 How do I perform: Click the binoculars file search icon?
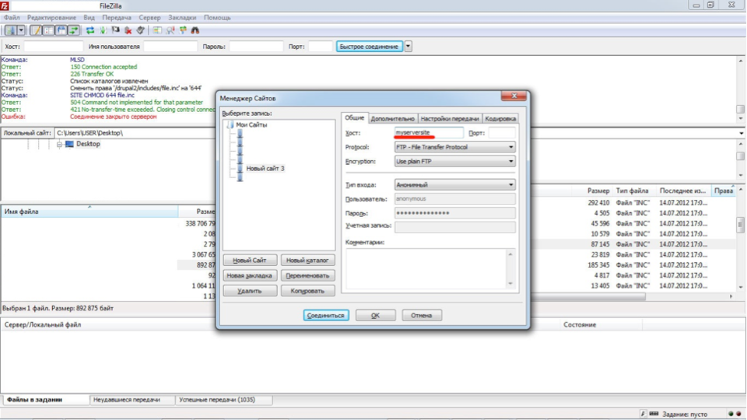(x=195, y=30)
